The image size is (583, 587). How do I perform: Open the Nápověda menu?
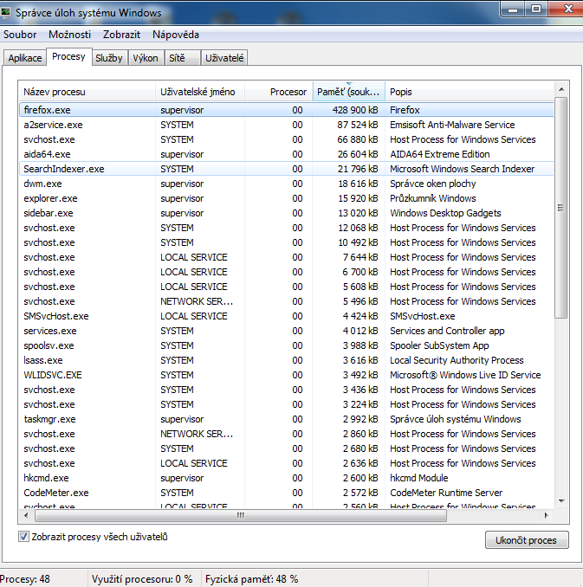tap(176, 35)
